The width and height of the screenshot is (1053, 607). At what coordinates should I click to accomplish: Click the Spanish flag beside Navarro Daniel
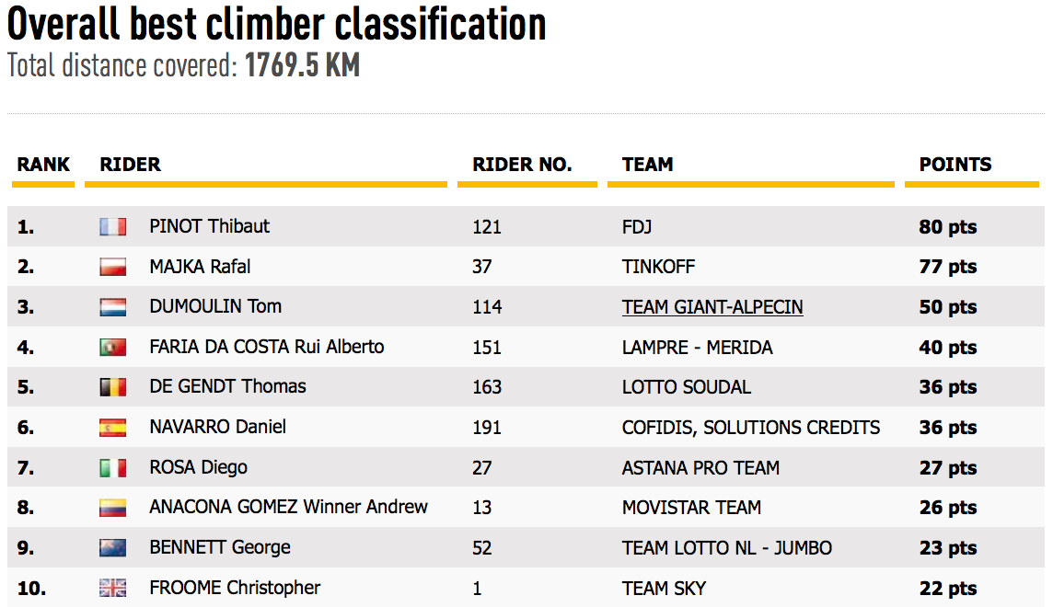click(113, 428)
